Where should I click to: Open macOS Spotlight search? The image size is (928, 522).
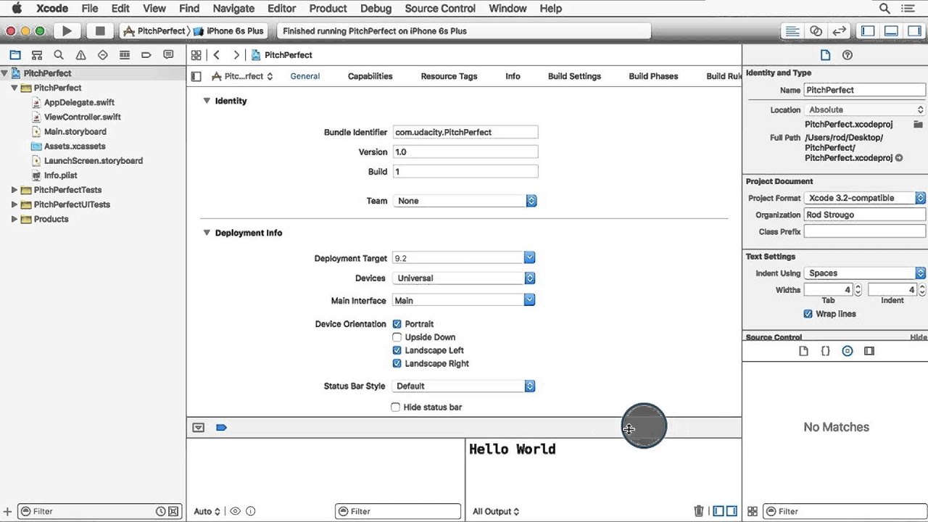pyautogui.click(x=884, y=9)
